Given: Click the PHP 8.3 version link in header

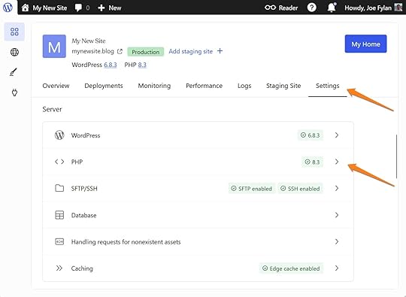Looking at the screenshot, I should pos(142,65).
